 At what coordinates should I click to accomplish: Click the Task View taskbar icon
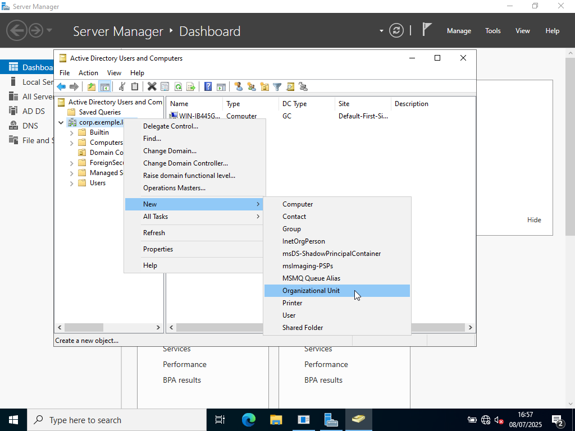pyautogui.click(x=220, y=420)
